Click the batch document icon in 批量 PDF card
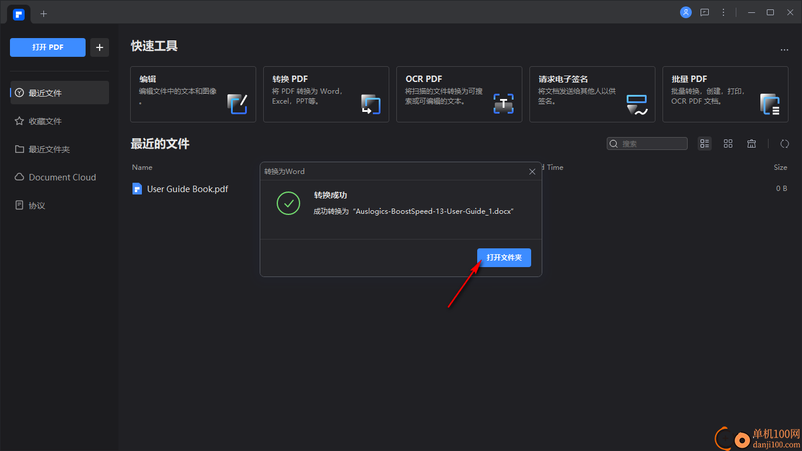The width and height of the screenshot is (802, 451). click(770, 104)
